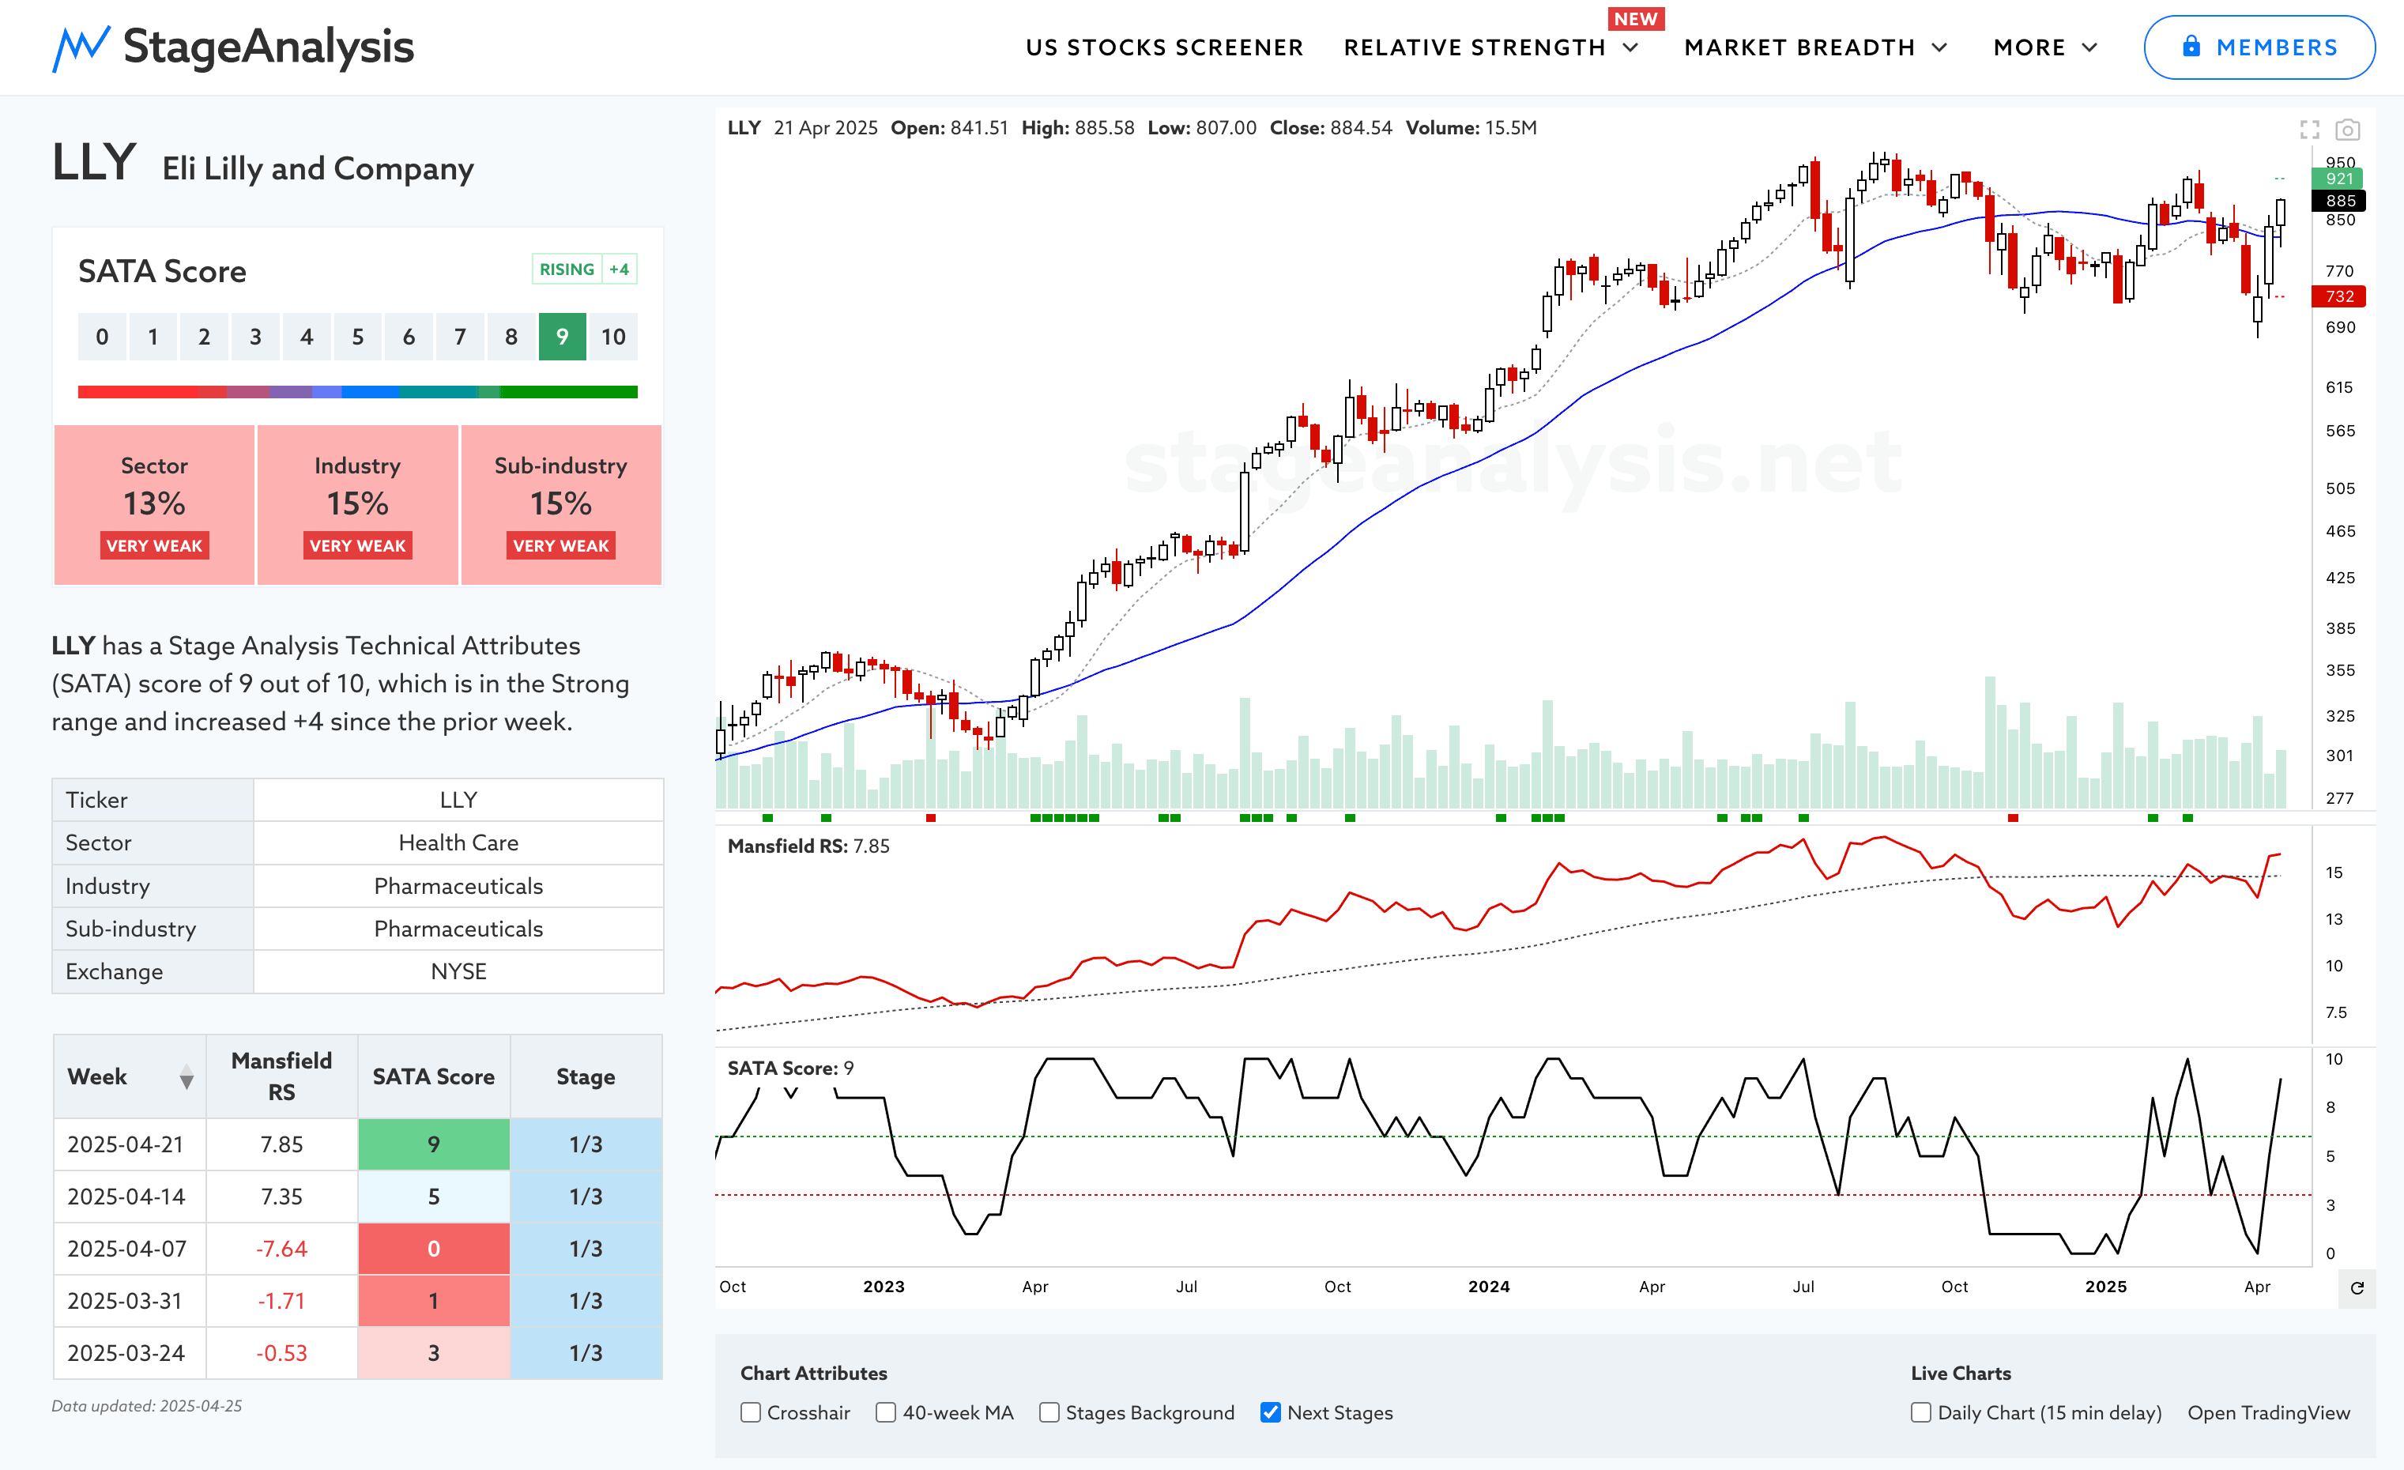Click the Industry 15% very weak box
Viewport: 2404px width, 1470px height.
coord(357,504)
